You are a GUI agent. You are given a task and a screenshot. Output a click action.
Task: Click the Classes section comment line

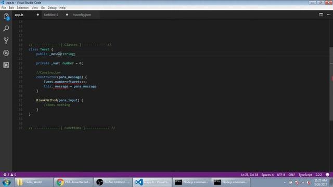pyautogui.click(x=70, y=45)
